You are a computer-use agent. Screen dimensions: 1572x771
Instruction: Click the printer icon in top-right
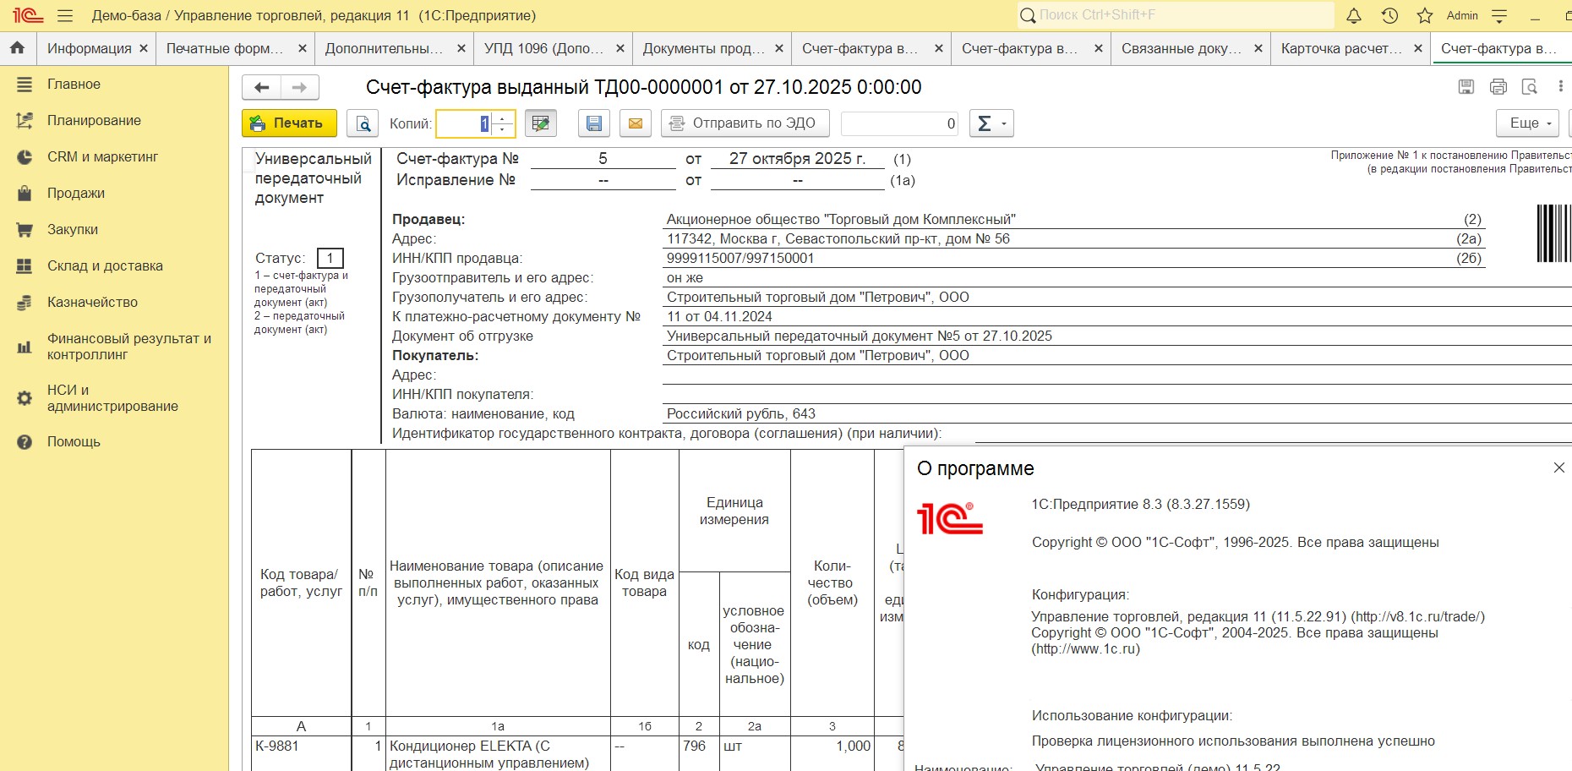(1498, 86)
